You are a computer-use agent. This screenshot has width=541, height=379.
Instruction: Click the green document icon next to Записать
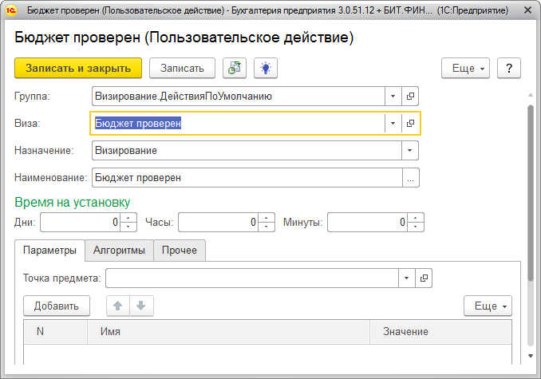click(235, 69)
